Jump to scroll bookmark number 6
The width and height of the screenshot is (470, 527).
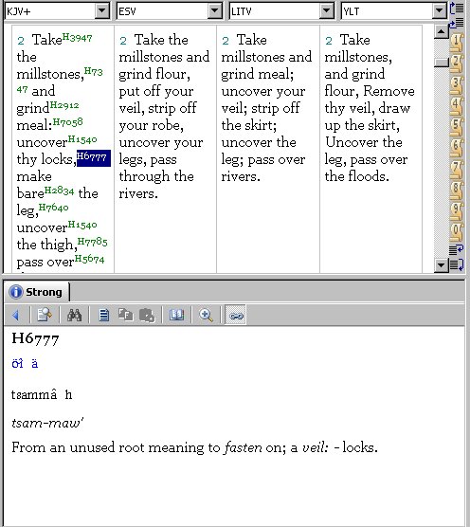click(456, 148)
